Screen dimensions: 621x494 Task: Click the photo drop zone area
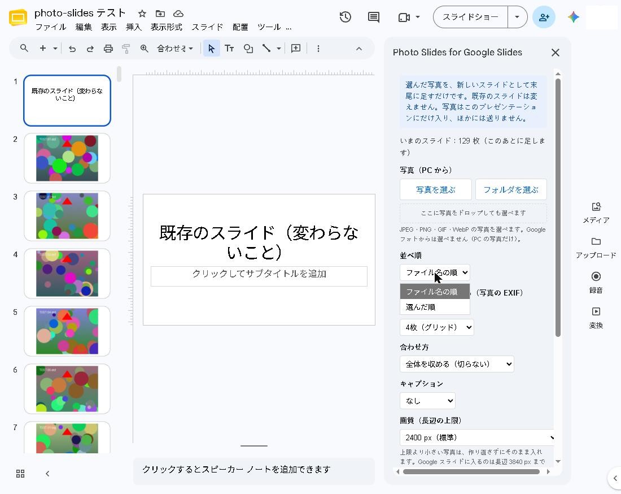[473, 213]
